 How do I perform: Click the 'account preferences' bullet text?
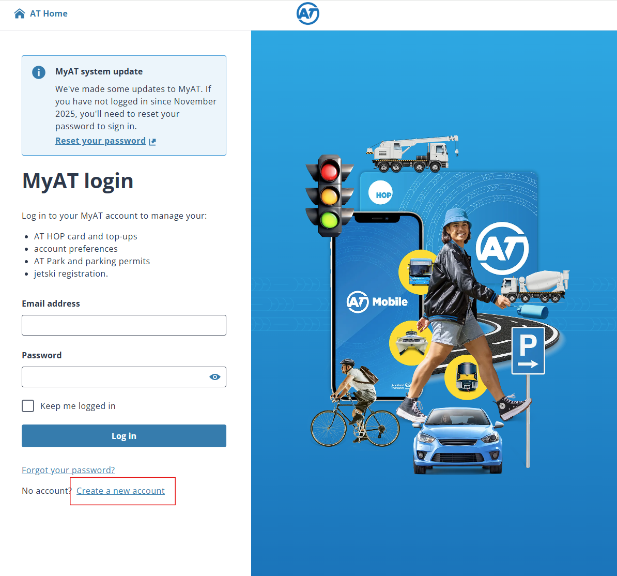(76, 249)
